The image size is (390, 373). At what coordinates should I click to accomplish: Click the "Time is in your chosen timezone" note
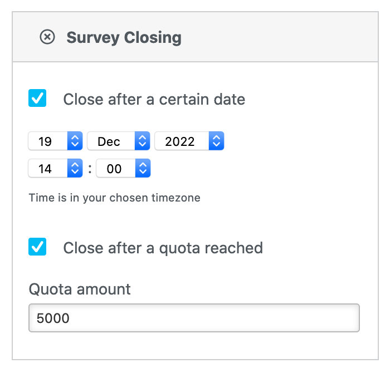(114, 198)
